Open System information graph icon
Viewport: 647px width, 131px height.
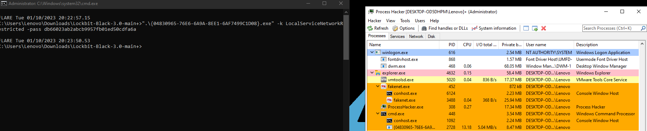[x=475, y=28]
